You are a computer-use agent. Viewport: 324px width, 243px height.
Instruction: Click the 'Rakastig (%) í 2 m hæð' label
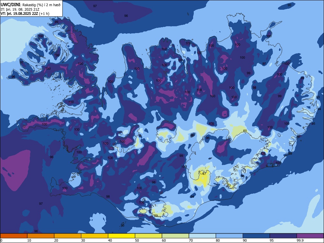[41, 5]
